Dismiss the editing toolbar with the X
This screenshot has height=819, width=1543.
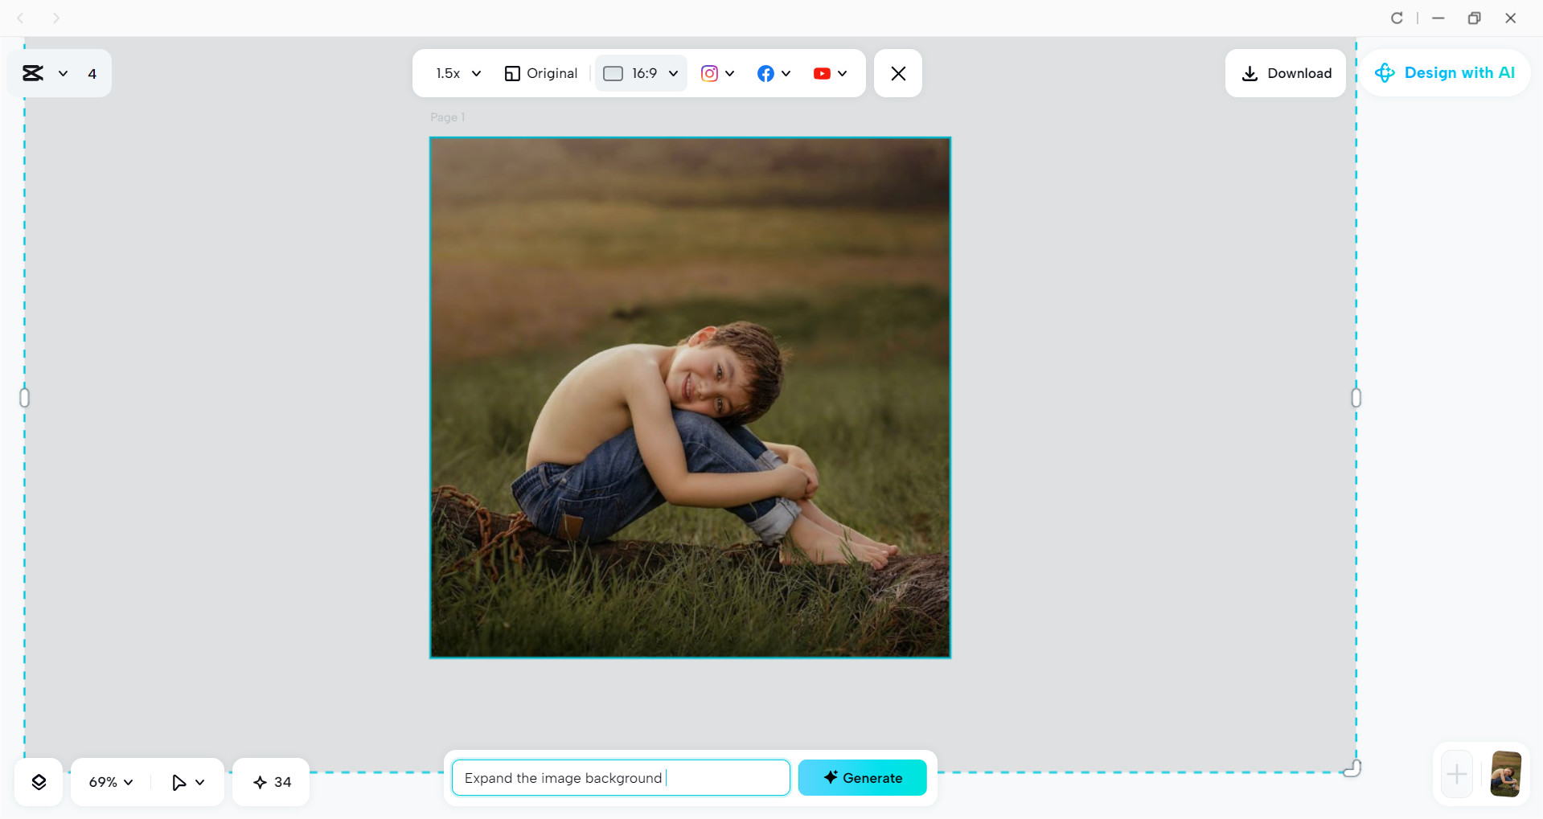(897, 73)
